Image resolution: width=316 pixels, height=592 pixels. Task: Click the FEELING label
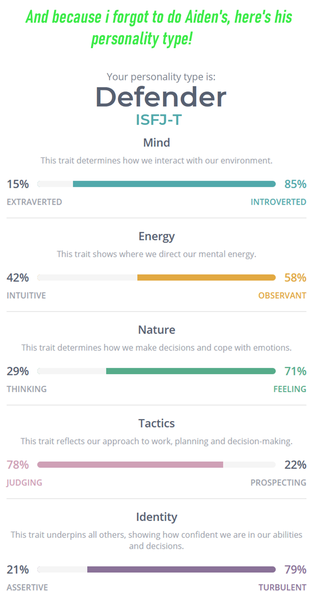coord(290,389)
